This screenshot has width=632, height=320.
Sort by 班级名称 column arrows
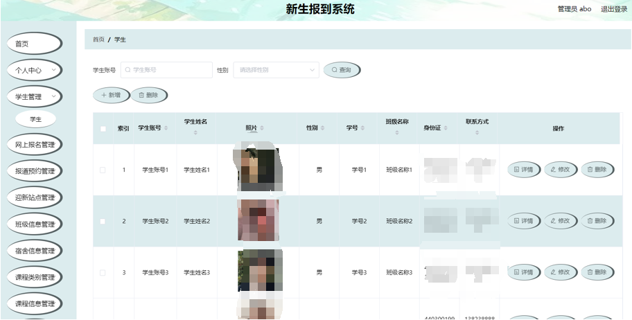tap(397, 132)
